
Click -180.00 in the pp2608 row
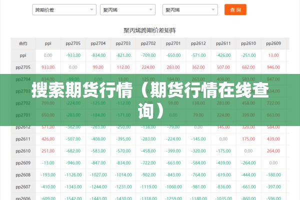pyautogui.click(x=273, y=175)
